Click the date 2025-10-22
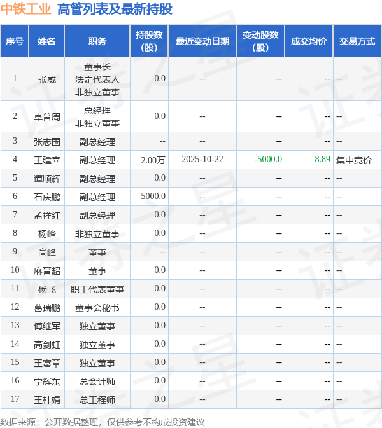Screen dimensions: 382x428 (202, 160)
